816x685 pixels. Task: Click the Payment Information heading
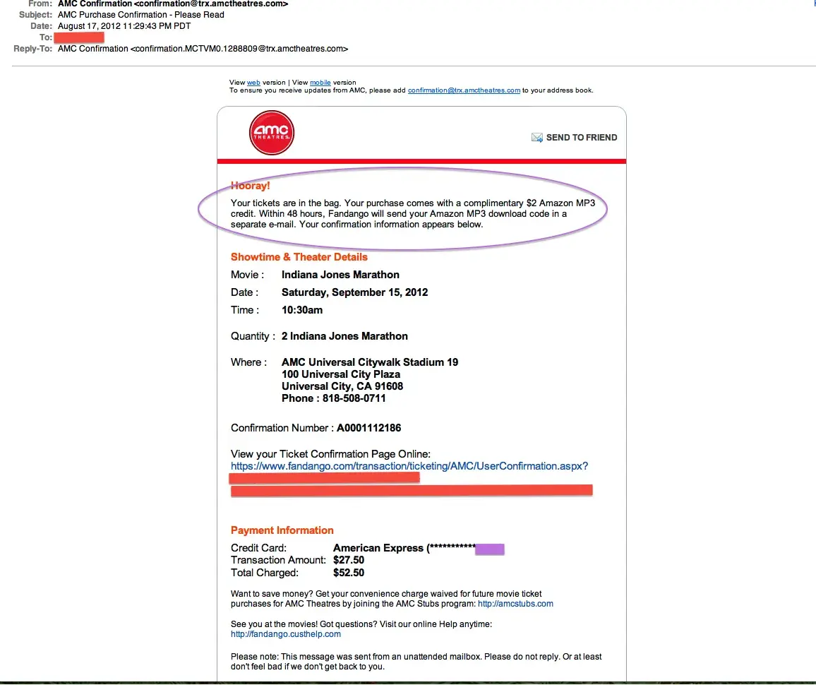(x=282, y=530)
